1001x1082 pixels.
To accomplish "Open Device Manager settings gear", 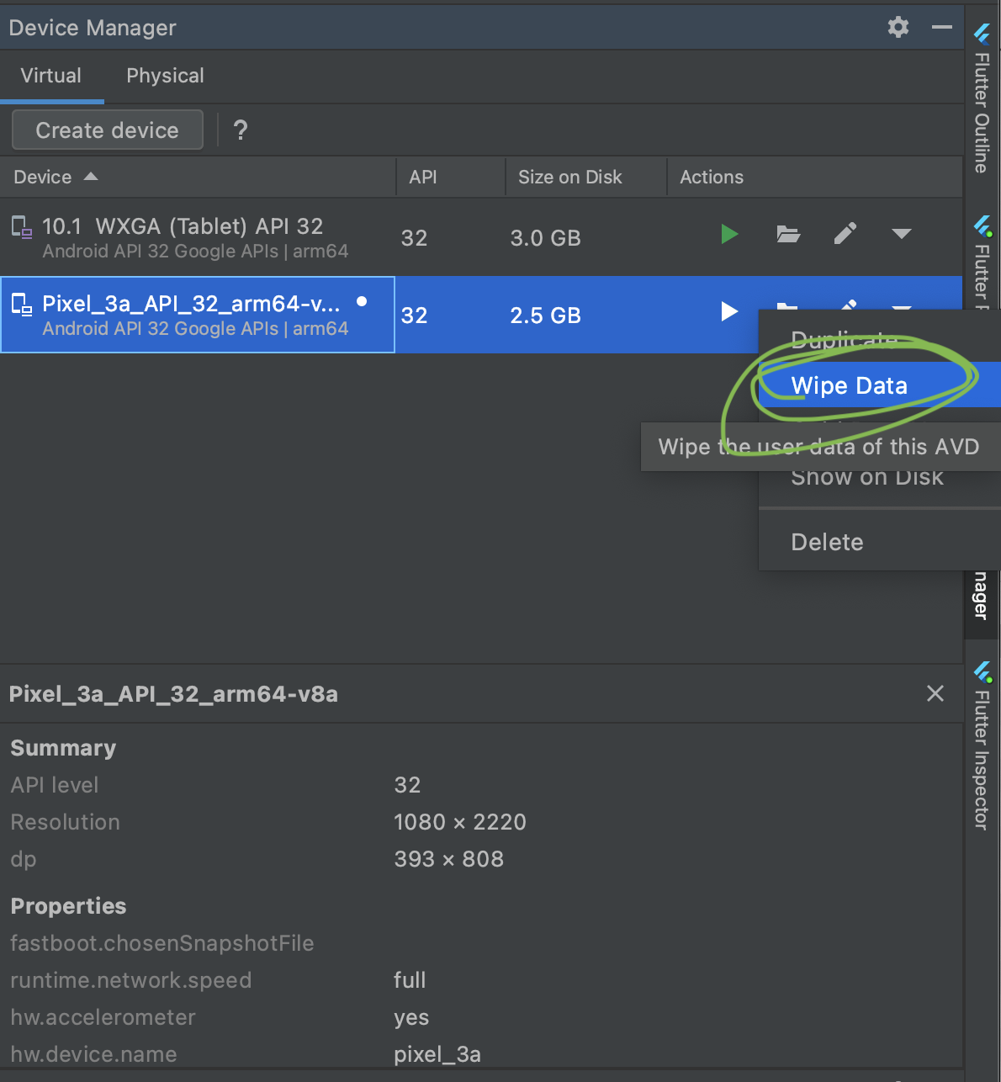I will click(898, 27).
